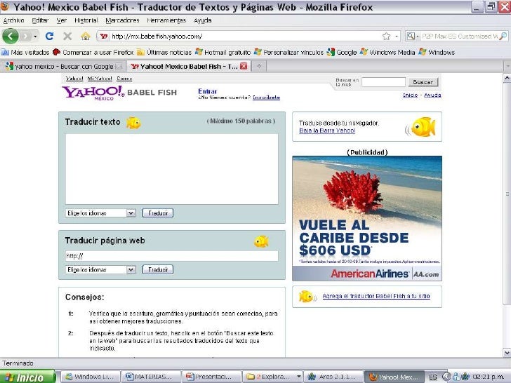Open the Más visitados bookmark
This screenshot has height=383, width=511.
25,52
